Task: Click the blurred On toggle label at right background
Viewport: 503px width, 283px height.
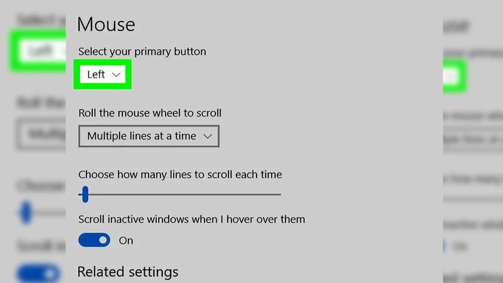Action: click(459, 247)
